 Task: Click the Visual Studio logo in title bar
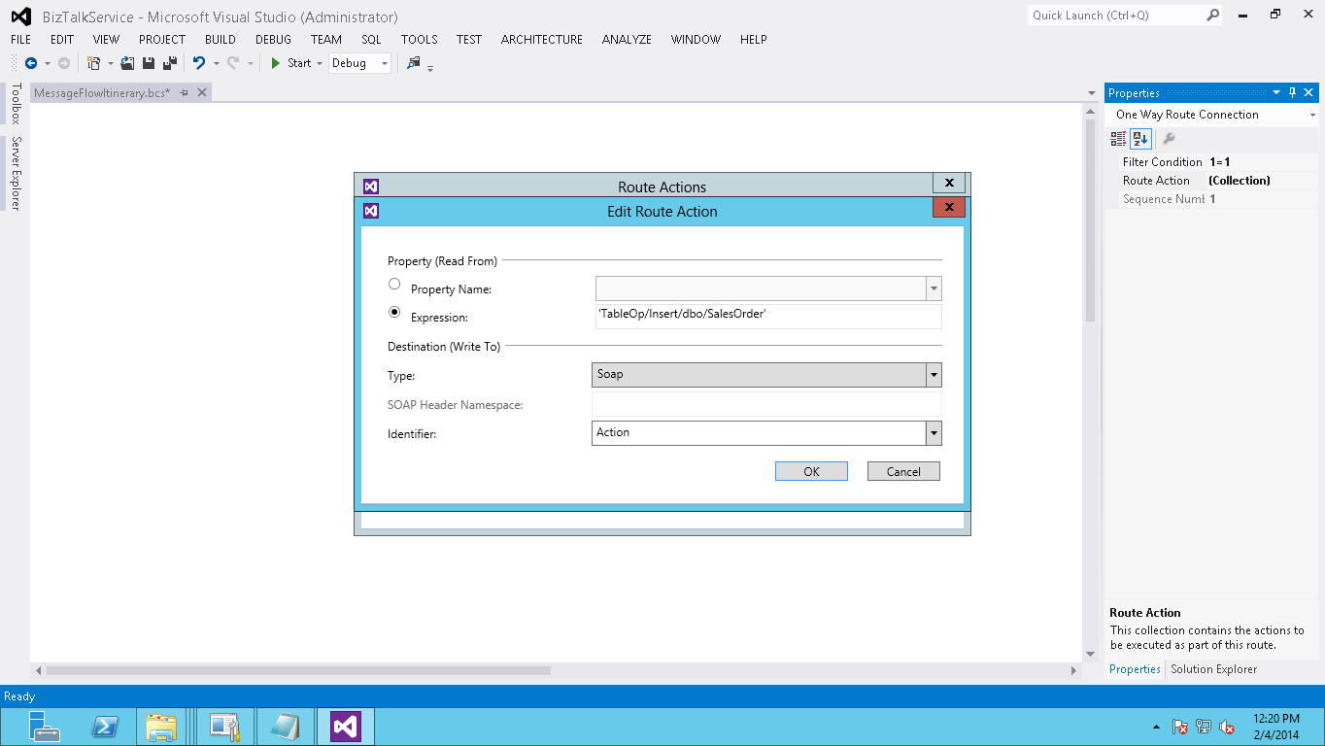tap(20, 17)
